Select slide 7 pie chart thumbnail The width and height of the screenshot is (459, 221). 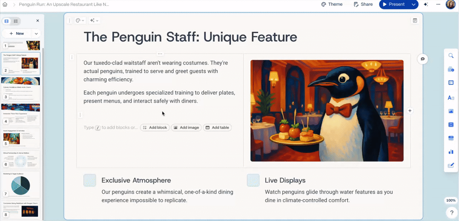(21, 184)
